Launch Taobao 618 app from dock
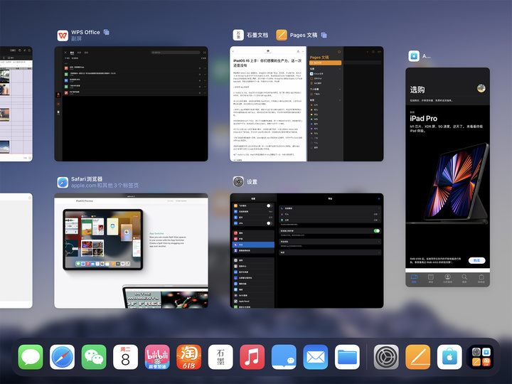Screen dimensions: 512x384 [189, 357]
